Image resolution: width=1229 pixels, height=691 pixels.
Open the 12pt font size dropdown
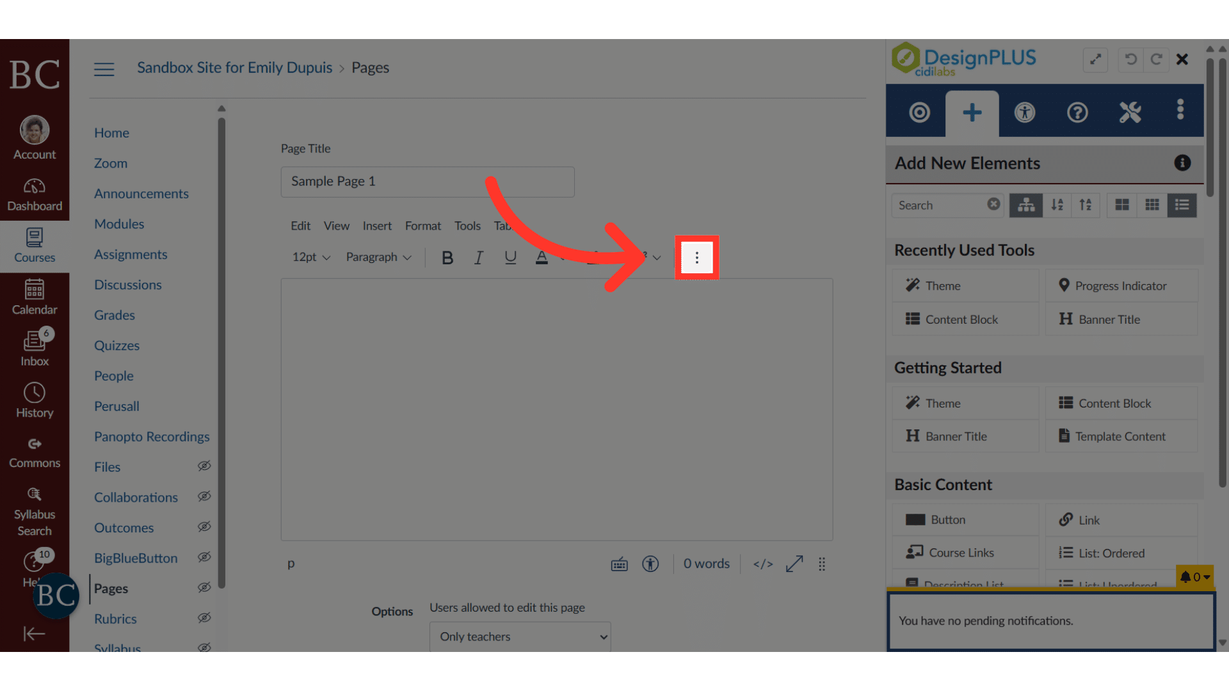coord(310,257)
